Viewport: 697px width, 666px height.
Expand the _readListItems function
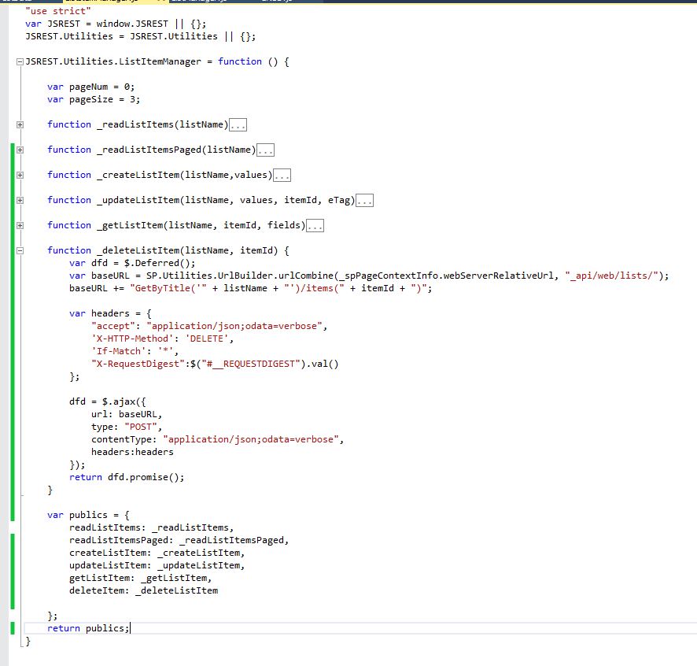[x=19, y=124]
